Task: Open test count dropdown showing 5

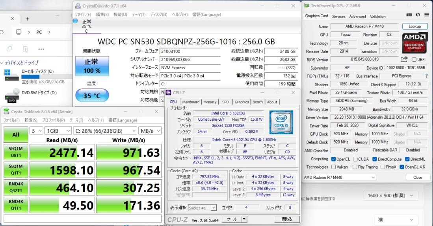Action: pyautogui.click(x=37, y=130)
